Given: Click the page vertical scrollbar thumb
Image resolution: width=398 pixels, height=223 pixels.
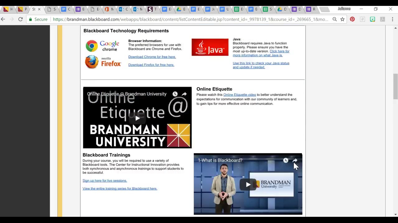Looking at the screenshot, I should click(x=395, y=87).
